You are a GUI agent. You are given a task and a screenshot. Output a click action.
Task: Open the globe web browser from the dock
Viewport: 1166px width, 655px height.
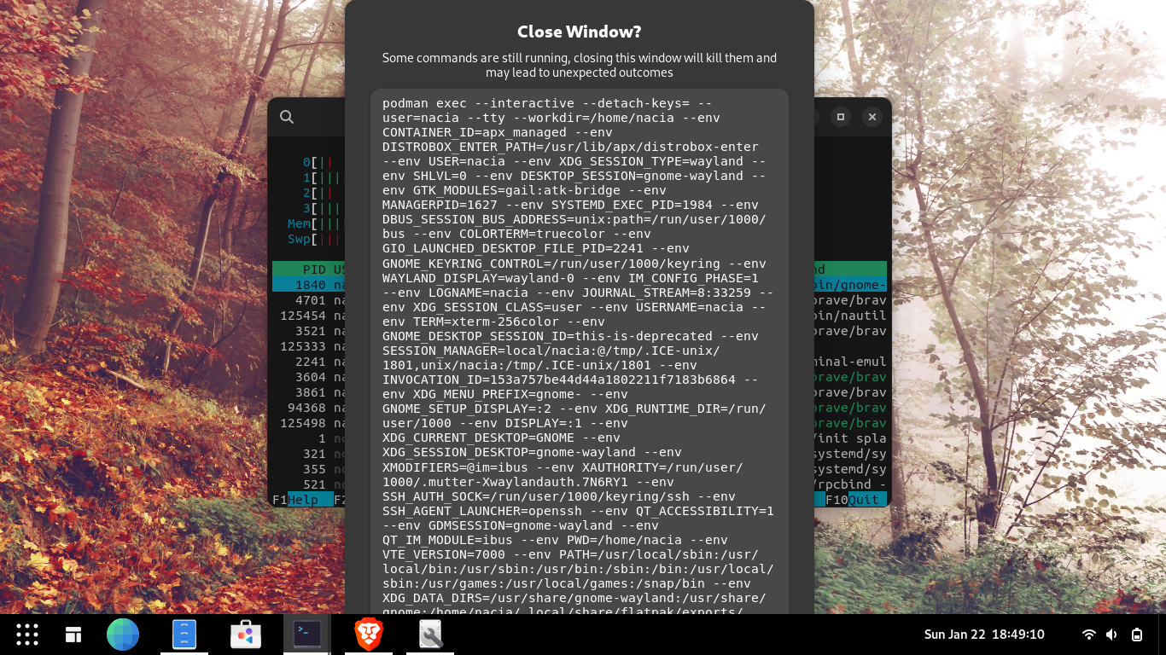pos(122,635)
